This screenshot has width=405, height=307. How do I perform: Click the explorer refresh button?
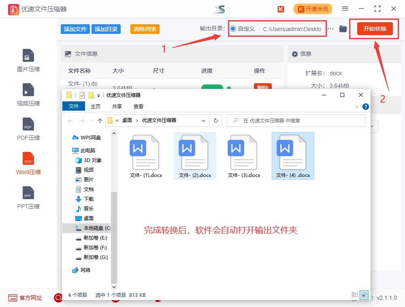(x=215, y=120)
